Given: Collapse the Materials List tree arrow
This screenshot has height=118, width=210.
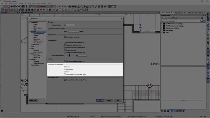Looking at the screenshot, I should (30, 54).
